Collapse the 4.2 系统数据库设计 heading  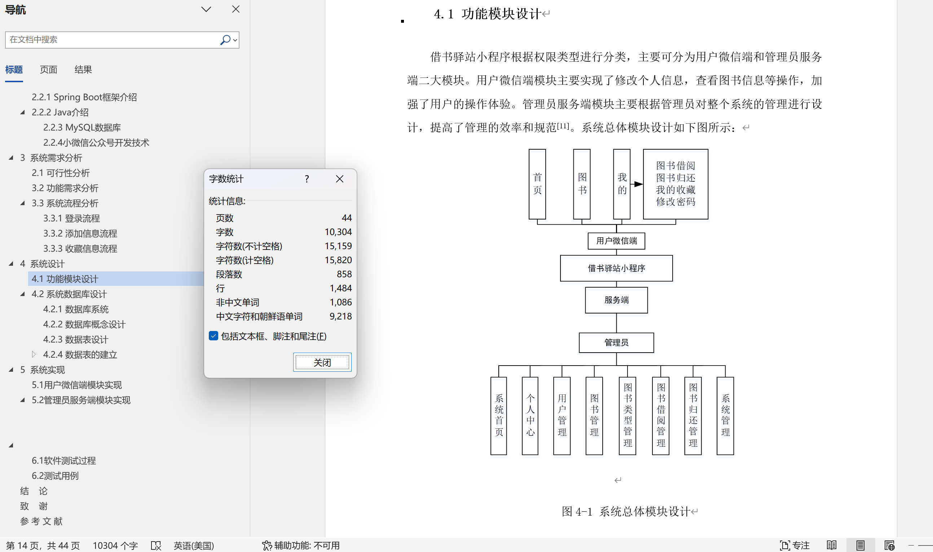pos(23,294)
